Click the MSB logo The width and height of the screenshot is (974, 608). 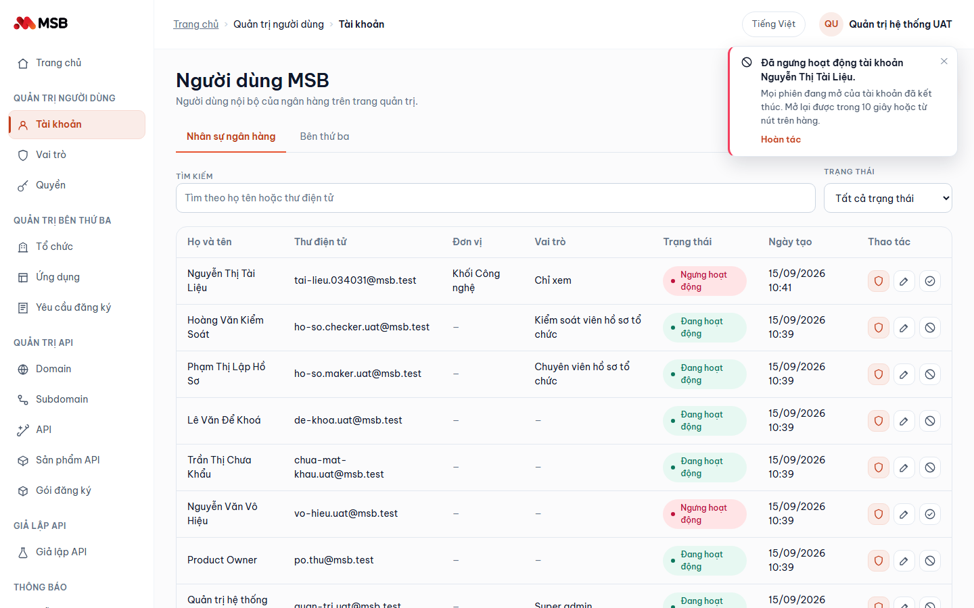coord(41,23)
